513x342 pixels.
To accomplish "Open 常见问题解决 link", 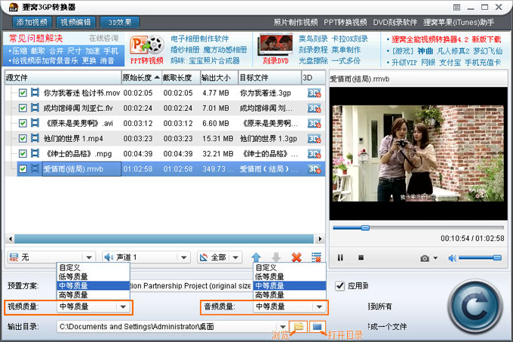I will click(x=35, y=39).
